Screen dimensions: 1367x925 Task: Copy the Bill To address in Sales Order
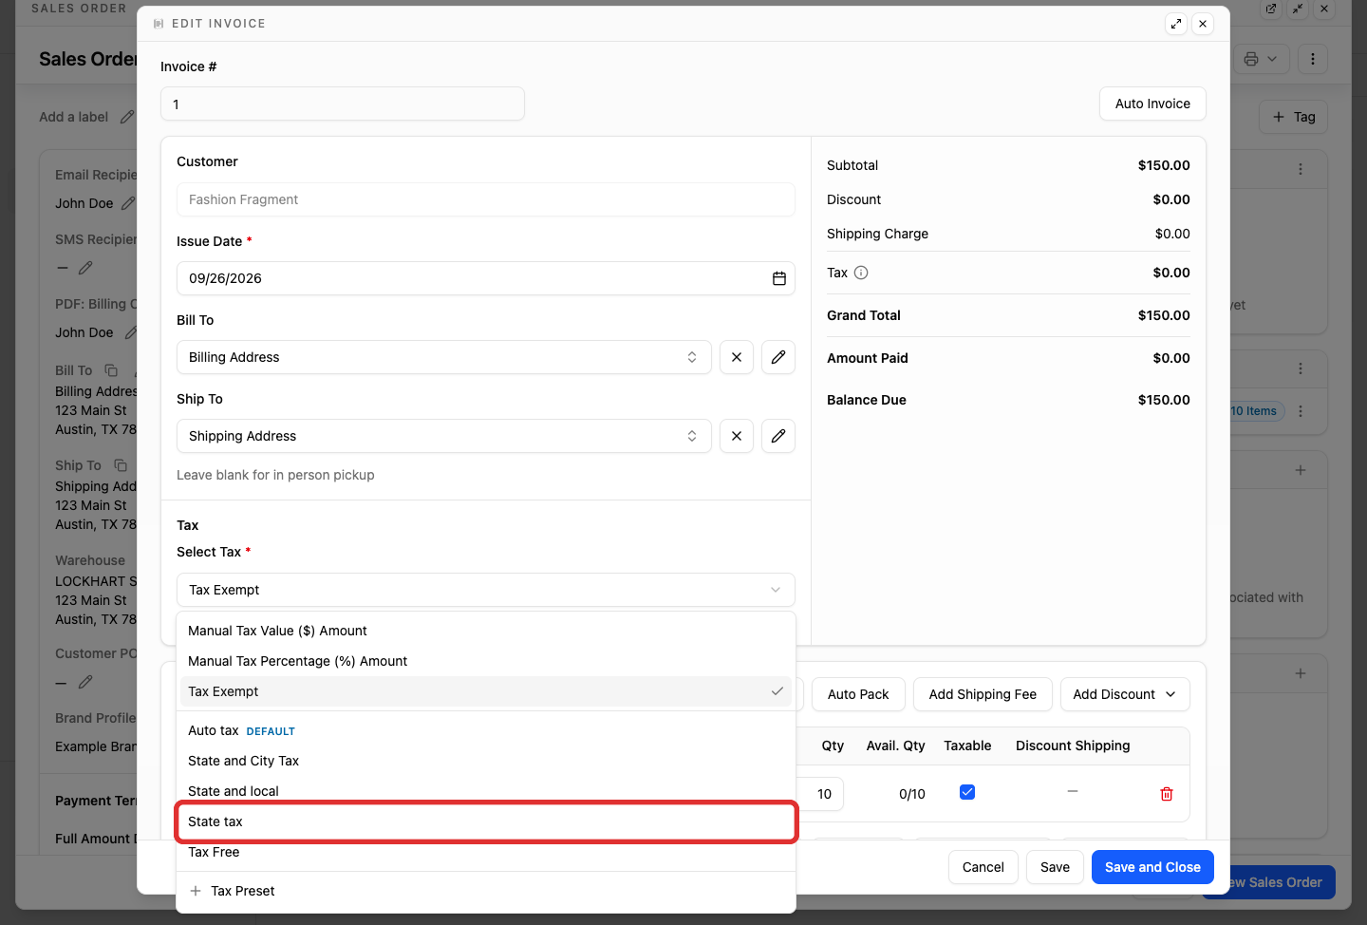click(x=111, y=370)
